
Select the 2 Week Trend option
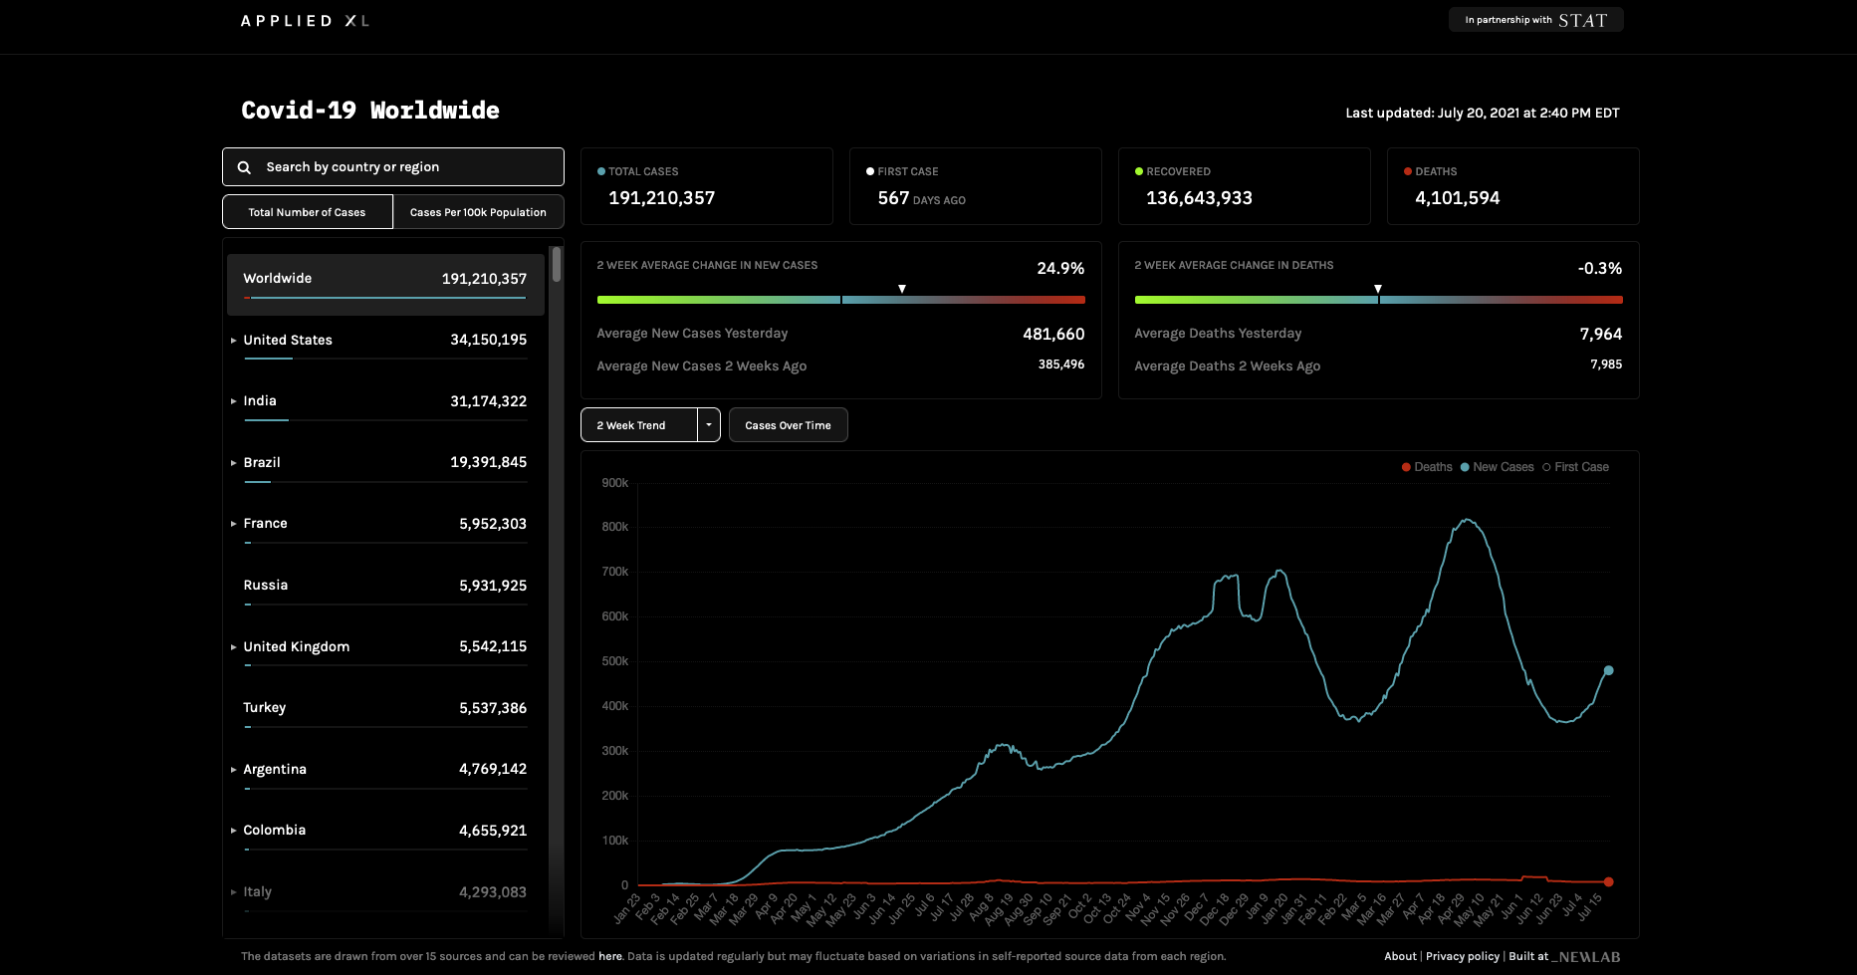pyautogui.click(x=639, y=425)
